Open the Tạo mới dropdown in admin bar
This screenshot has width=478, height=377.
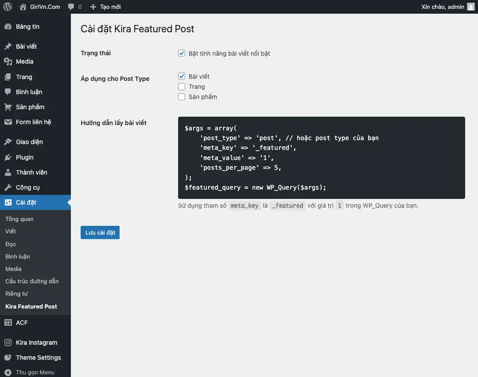[x=105, y=7]
